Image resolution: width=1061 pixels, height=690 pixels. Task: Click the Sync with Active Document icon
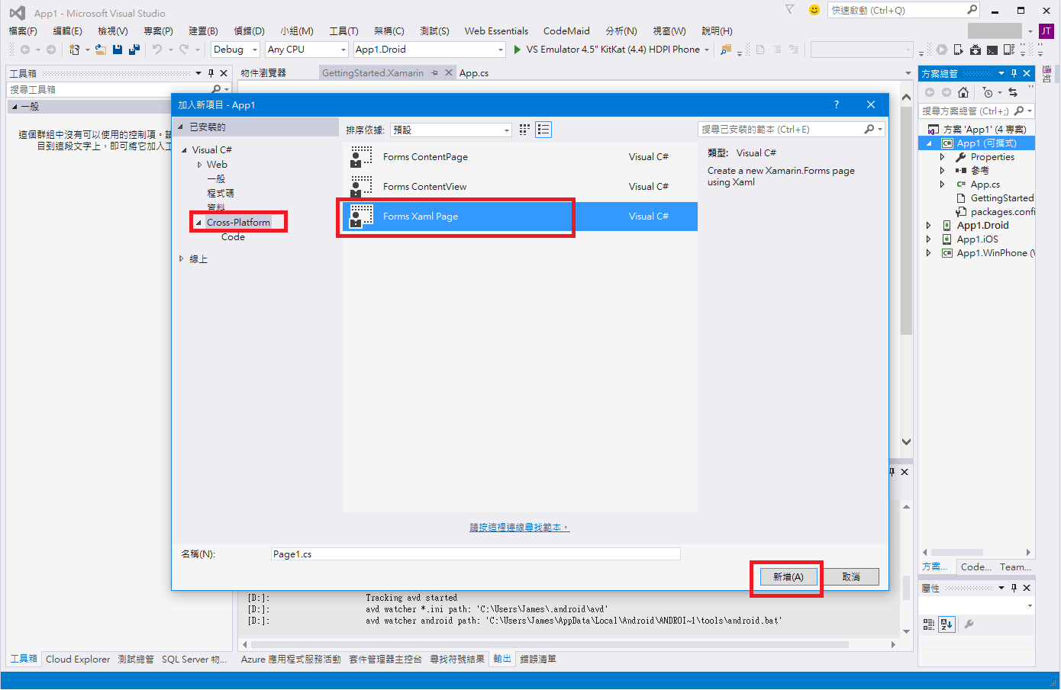click(x=1013, y=92)
